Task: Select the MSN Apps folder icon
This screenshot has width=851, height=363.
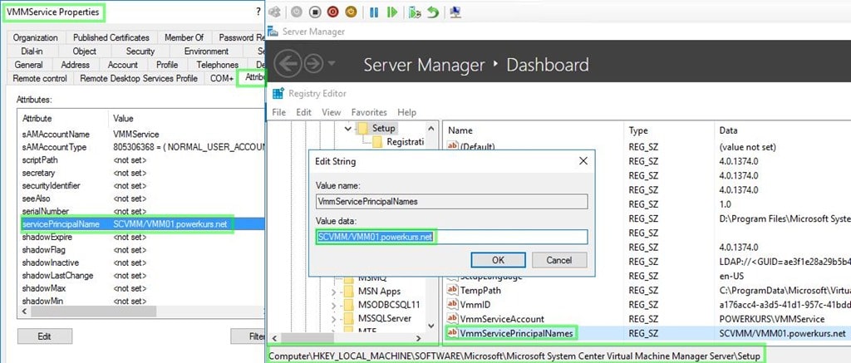Action: (349, 292)
